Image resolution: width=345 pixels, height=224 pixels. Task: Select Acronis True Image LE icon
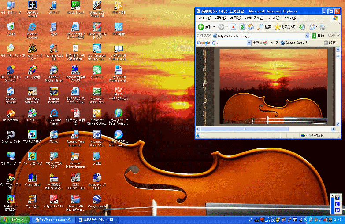(75, 138)
